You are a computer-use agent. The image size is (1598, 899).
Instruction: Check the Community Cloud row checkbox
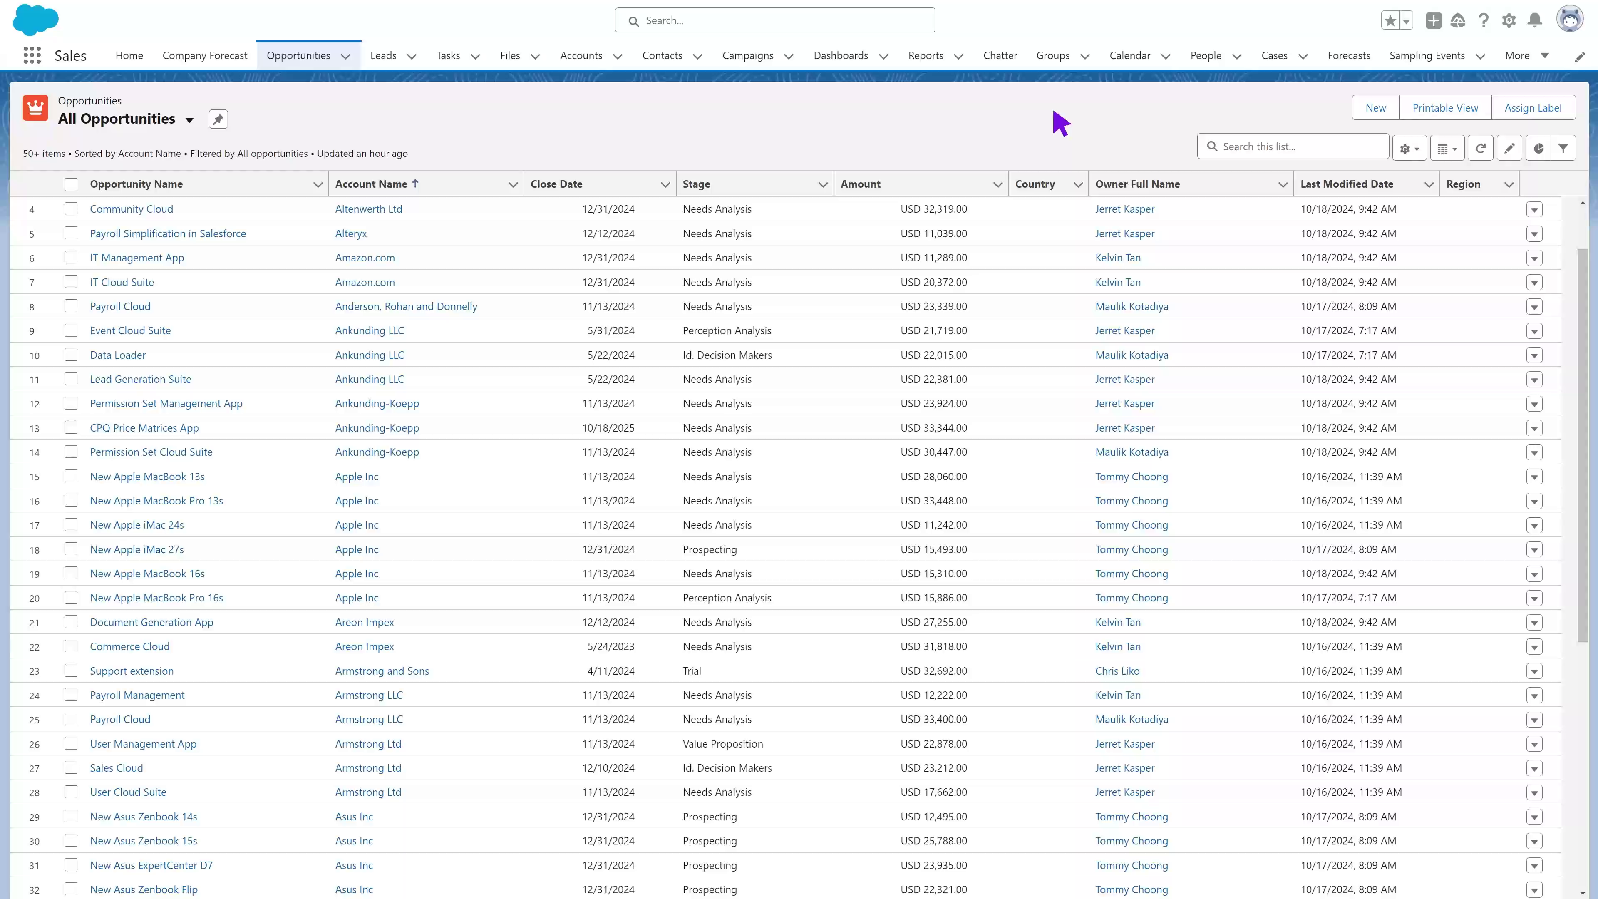click(71, 209)
